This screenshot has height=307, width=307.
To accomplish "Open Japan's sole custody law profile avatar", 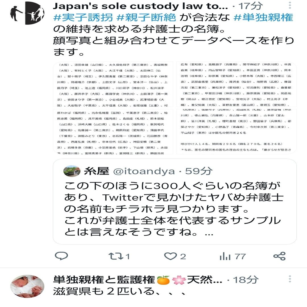I will (27, 13).
